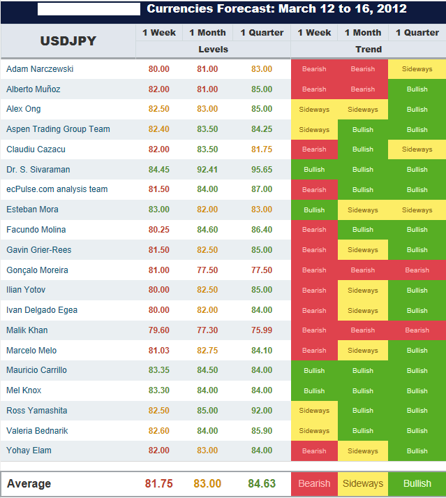The image size is (446, 498).
Task: Click Mel Knox's 1 Quarter Bullish trend cell
Action: click(417, 391)
